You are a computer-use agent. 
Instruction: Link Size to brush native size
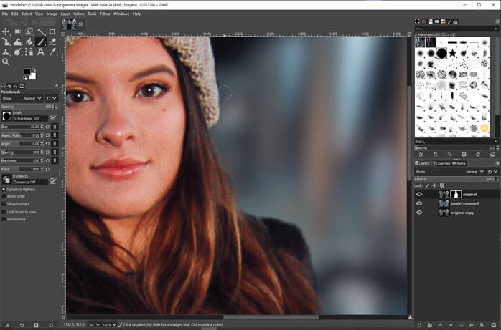55,127
